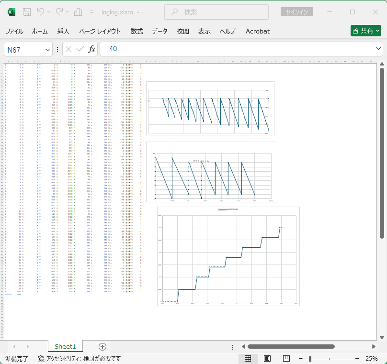Zoom out with the minus button
Viewport: 387px width, 364px height.
(x=301, y=359)
